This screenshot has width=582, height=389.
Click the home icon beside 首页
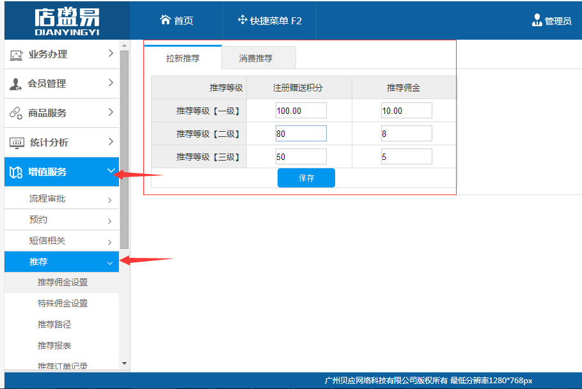165,20
